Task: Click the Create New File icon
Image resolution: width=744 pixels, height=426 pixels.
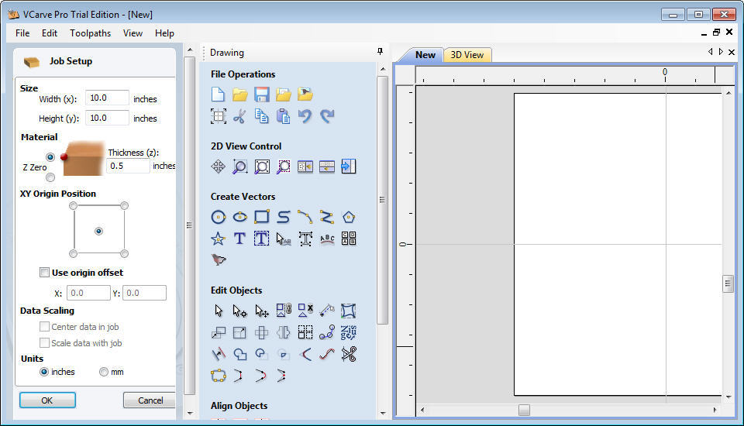Action: tap(219, 94)
